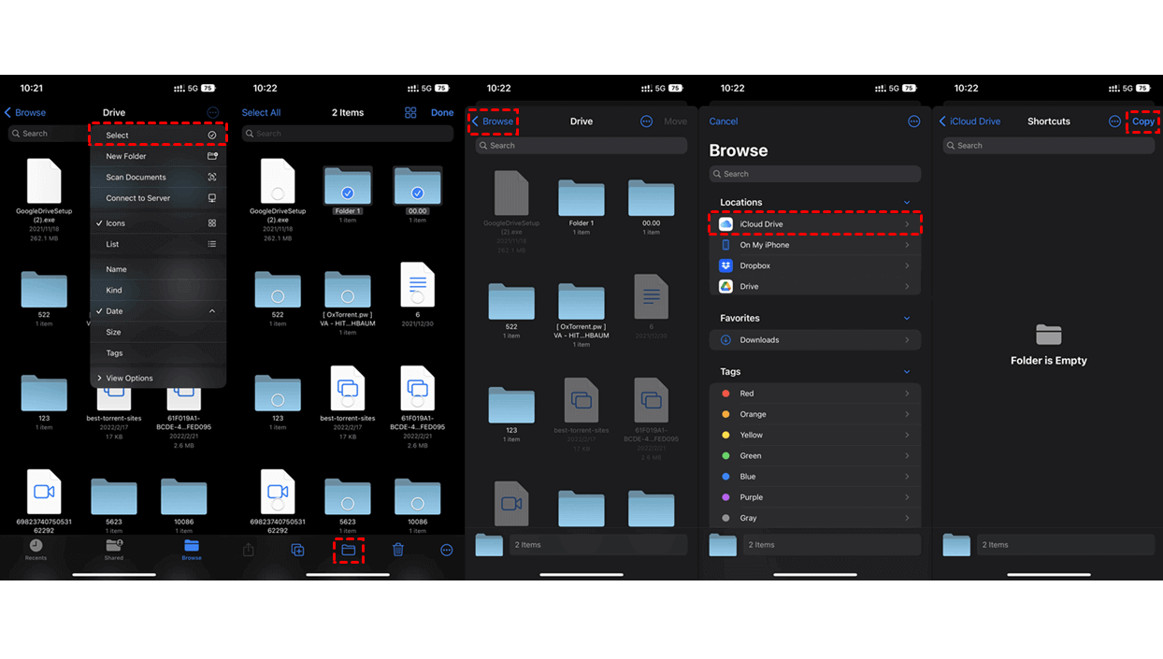Tap the ellipsis icon beside Move
The height and width of the screenshot is (659, 1163).
pyautogui.click(x=646, y=122)
